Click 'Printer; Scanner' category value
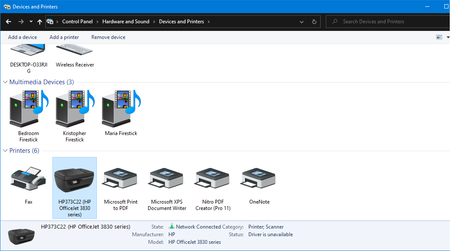Image resolution: width=476 pixels, height=251 pixels. coord(266,227)
